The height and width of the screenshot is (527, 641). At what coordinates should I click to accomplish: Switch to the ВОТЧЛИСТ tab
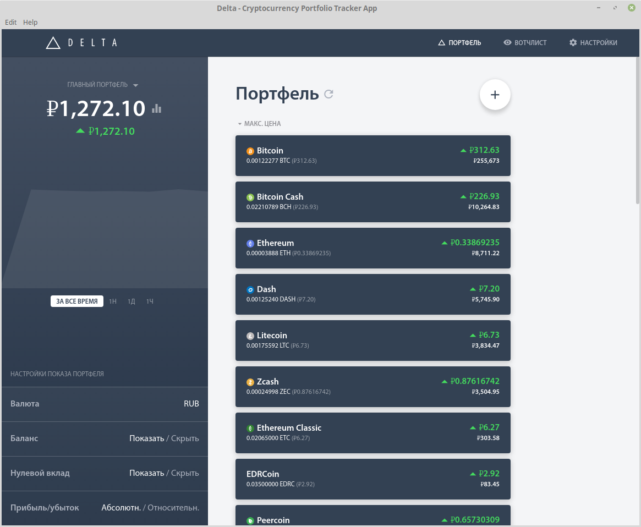point(525,42)
